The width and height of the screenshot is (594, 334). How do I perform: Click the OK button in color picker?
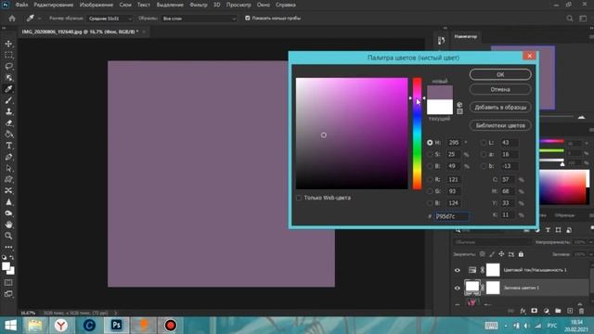point(500,74)
